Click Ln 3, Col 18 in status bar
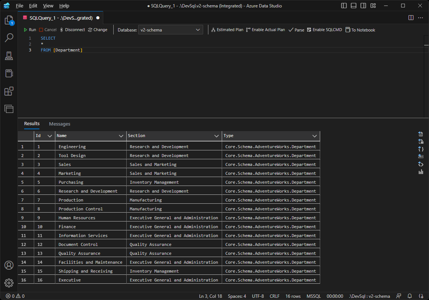Viewport: 429px width, 300px height. 210,296
